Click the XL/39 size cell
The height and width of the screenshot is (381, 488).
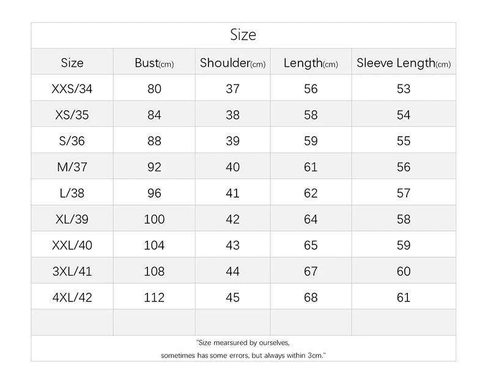[72, 219]
